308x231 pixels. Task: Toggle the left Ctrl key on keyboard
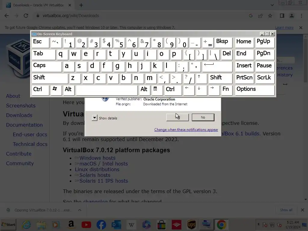(x=41, y=90)
